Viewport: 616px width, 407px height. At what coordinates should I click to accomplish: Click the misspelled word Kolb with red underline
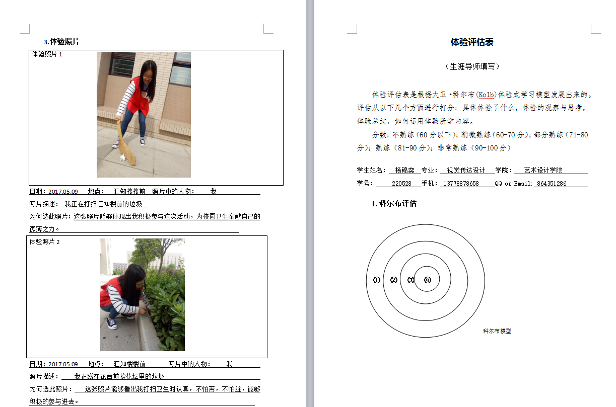point(486,95)
